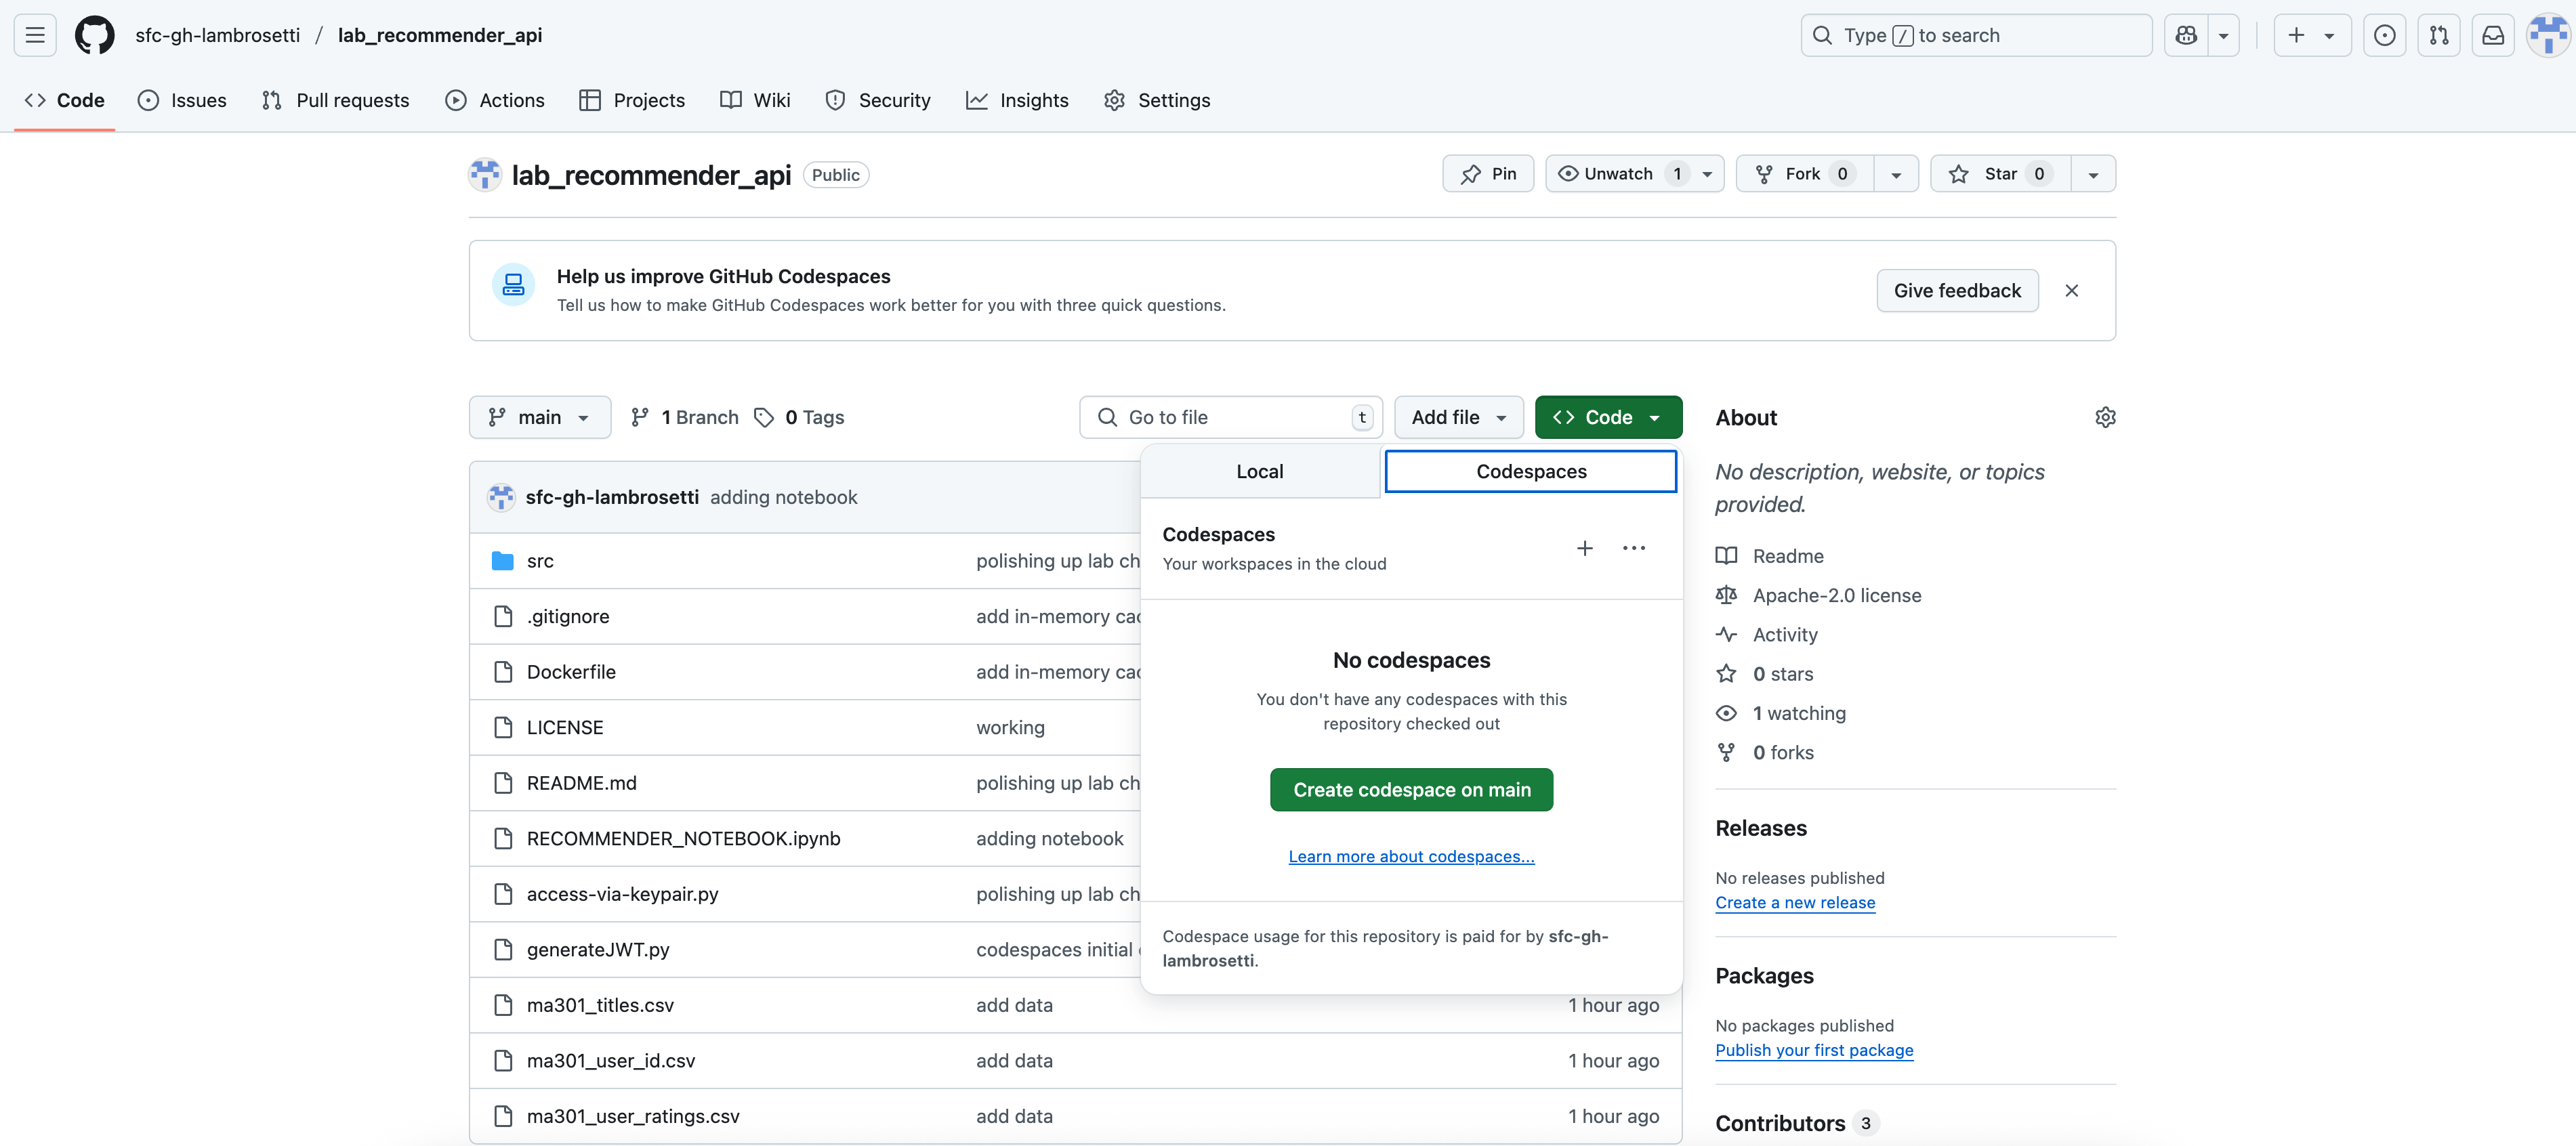Viewport: 2576px width, 1146px height.
Task: Expand the Copilot dropdown arrow in header
Action: 2223,35
